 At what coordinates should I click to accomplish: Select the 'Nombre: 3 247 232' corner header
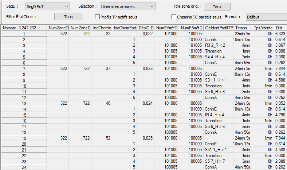(24, 28)
